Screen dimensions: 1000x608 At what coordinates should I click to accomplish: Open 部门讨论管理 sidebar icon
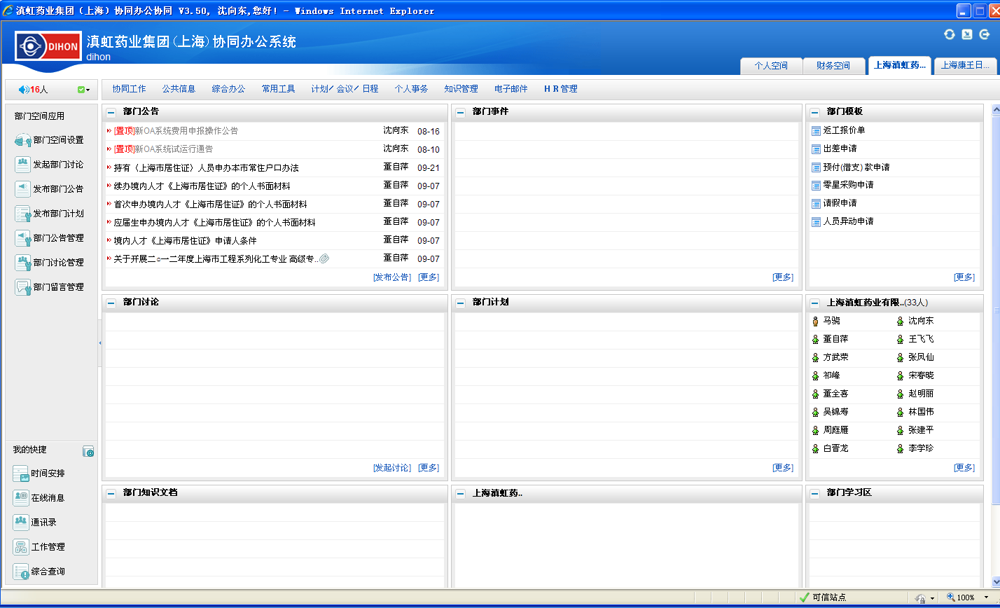[22, 263]
